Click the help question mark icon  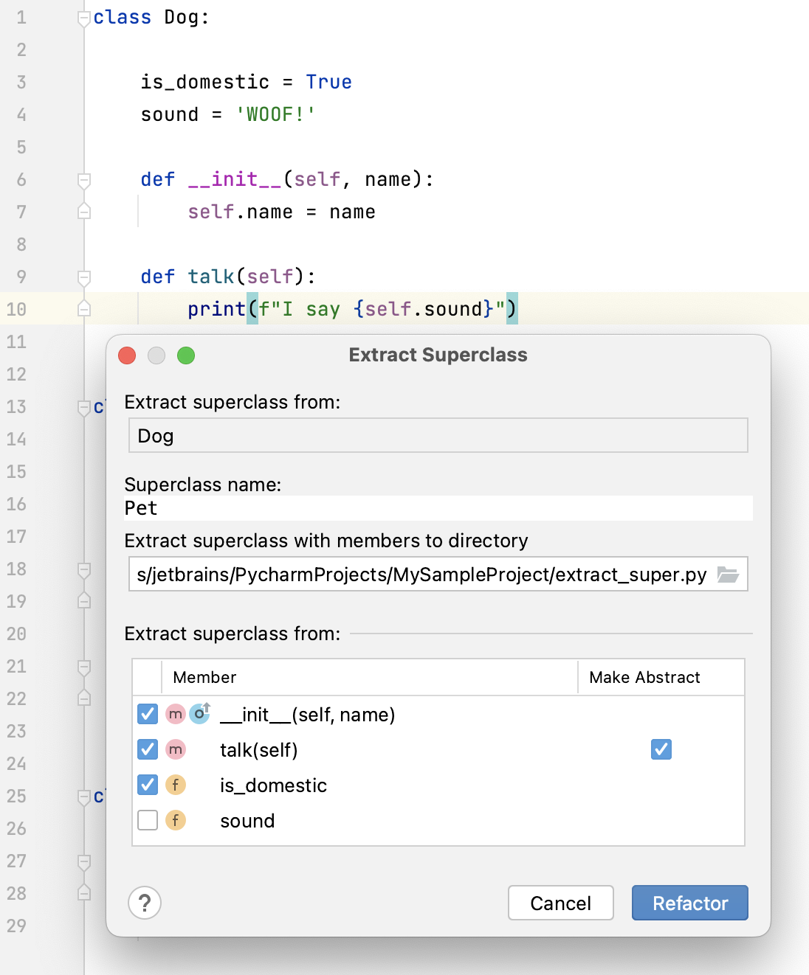(x=145, y=903)
